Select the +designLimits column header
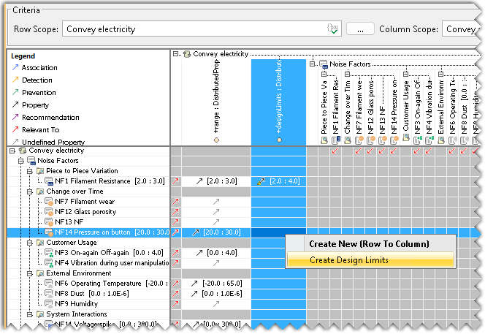Screen dimensions: 485x334 (x=279, y=102)
